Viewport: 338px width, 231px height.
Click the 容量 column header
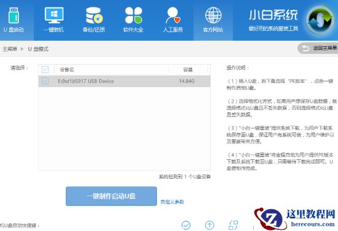tap(187, 70)
